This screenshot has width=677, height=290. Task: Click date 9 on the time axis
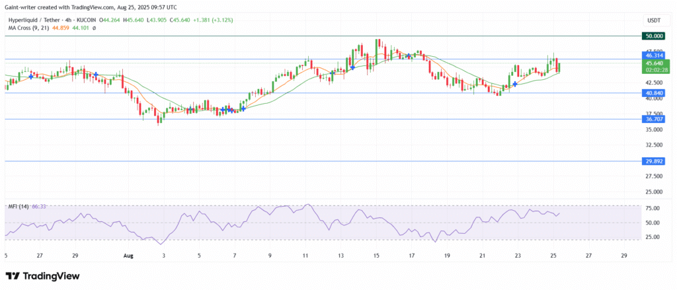click(270, 256)
